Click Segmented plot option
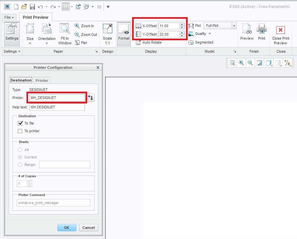The width and height of the screenshot is (297, 239). 201,42
